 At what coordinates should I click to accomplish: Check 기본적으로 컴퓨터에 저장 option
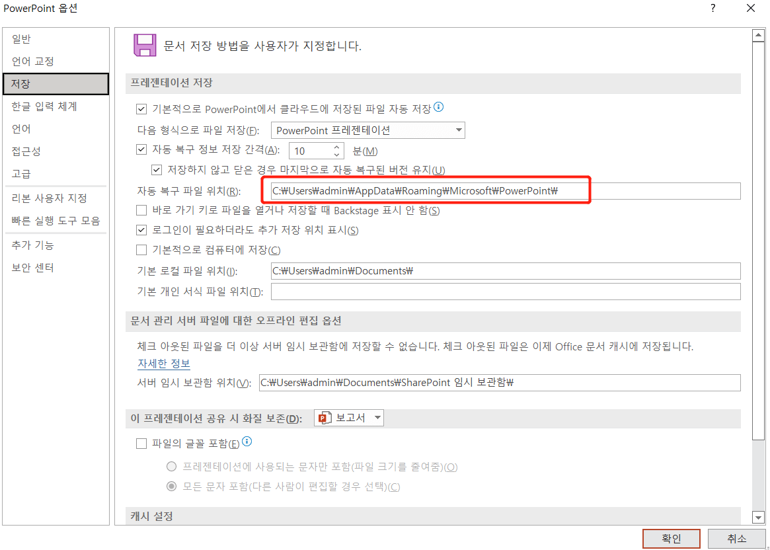point(141,249)
